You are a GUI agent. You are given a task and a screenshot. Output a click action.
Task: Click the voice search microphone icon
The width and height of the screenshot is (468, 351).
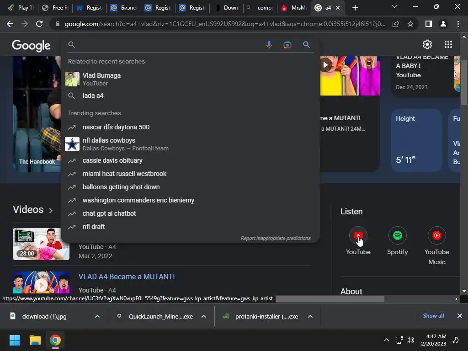pos(269,45)
